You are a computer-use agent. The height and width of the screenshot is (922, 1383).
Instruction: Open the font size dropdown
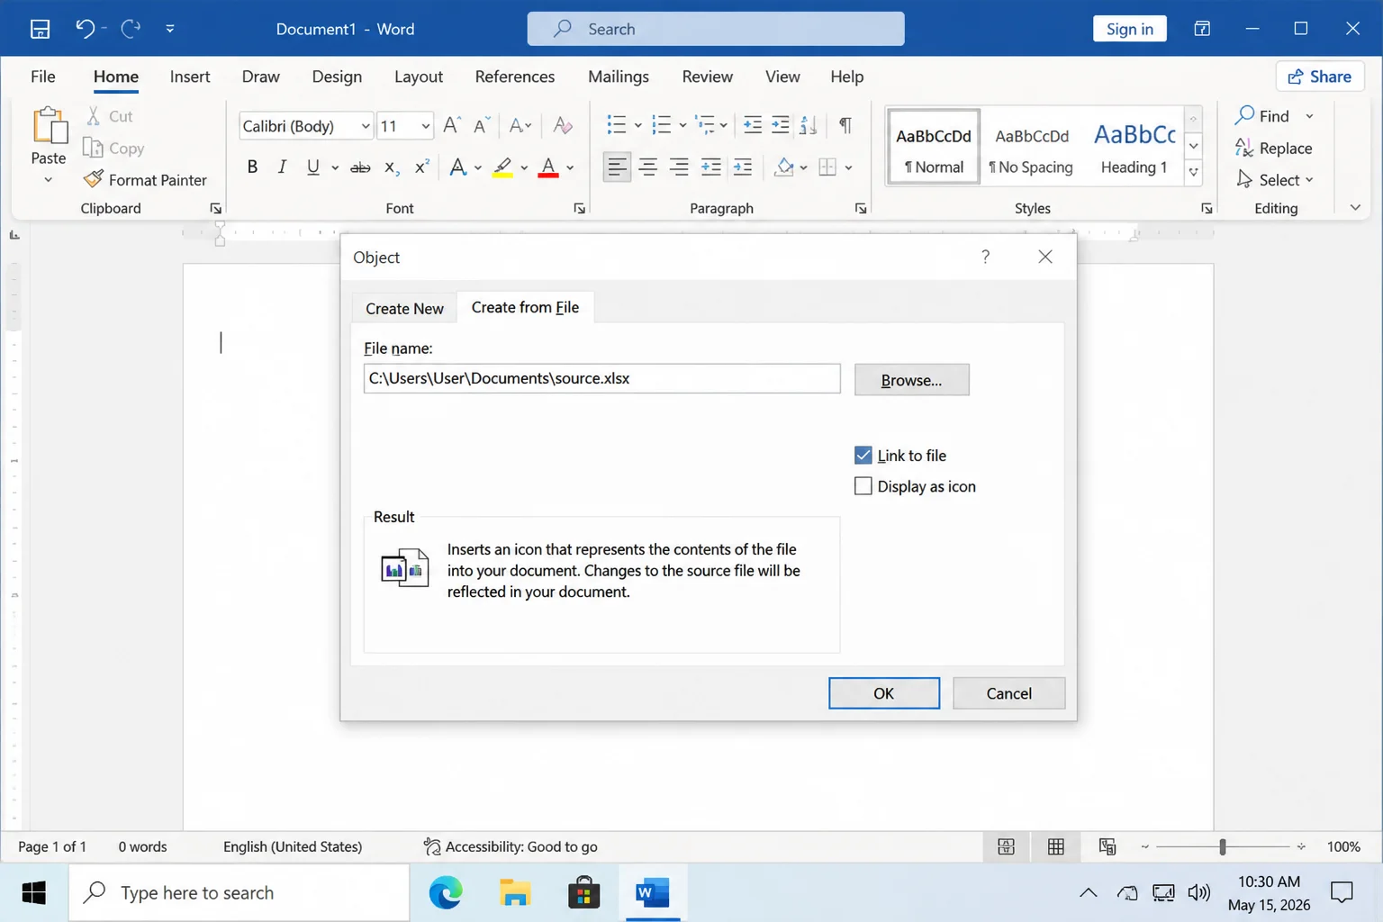[426, 126]
